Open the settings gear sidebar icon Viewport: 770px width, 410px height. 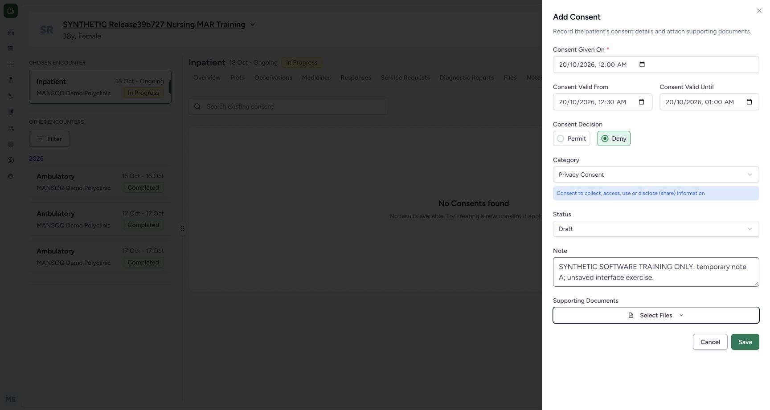[x=11, y=176]
